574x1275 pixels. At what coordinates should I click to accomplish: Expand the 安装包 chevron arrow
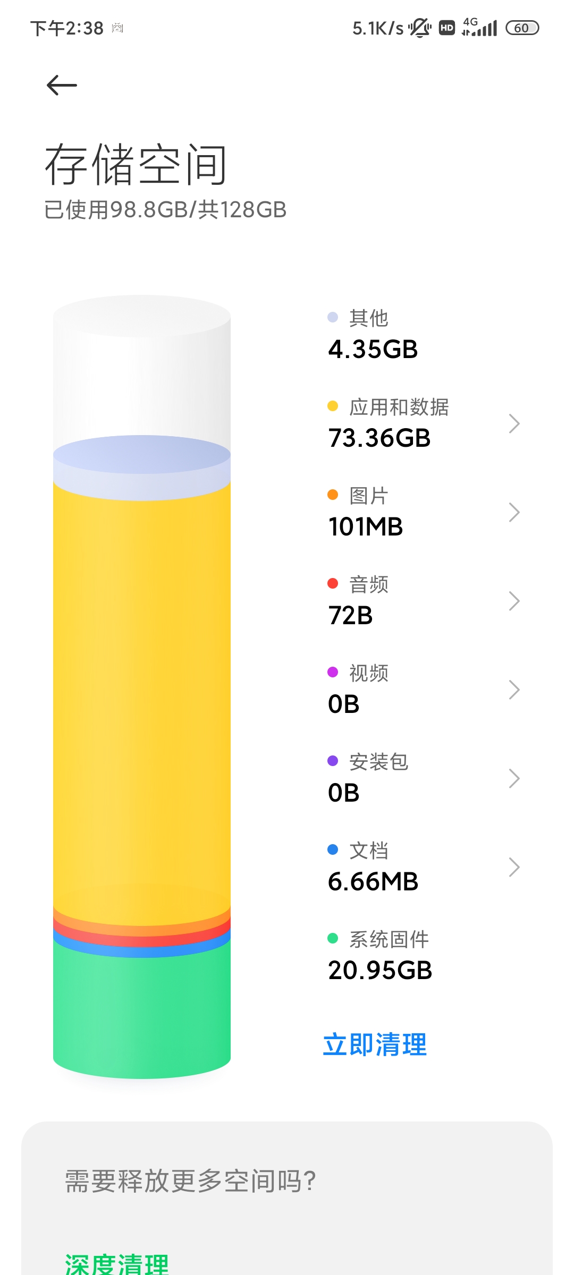pyautogui.click(x=513, y=778)
